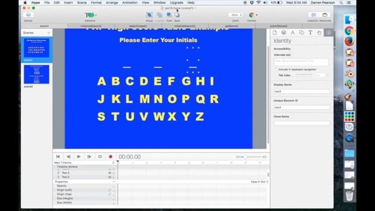
Task: Open the Scenes panel toolbar button
Action: coord(28,15)
